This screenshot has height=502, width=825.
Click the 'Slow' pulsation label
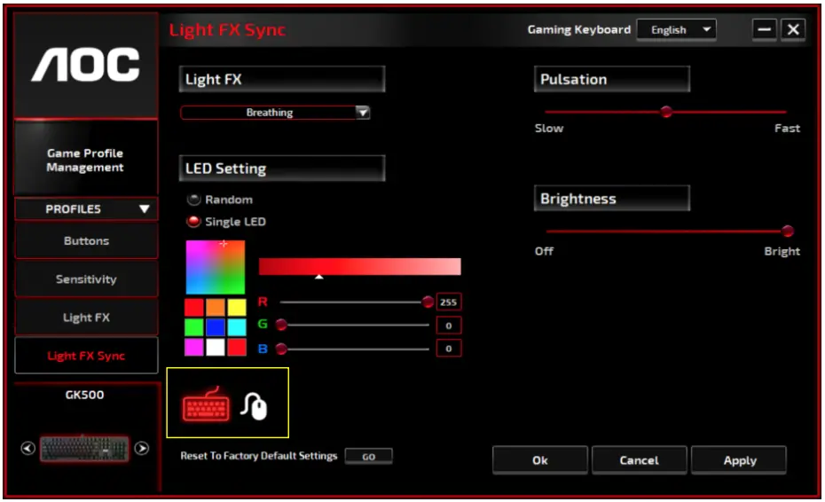pyautogui.click(x=549, y=129)
